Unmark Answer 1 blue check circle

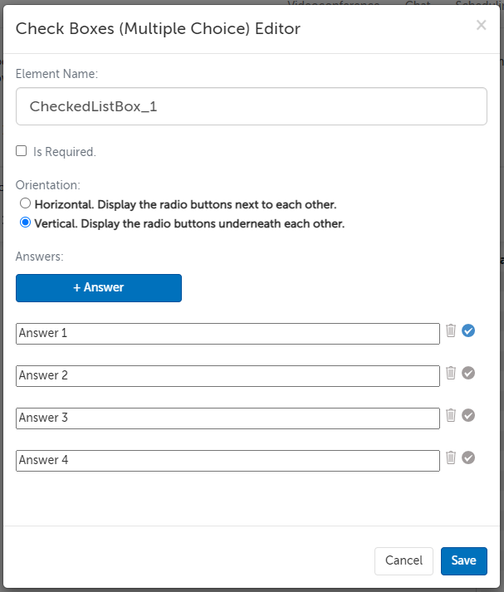(x=468, y=330)
